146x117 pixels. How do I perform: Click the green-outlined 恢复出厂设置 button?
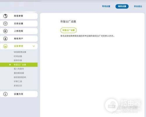pyautogui.click(x=68, y=30)
